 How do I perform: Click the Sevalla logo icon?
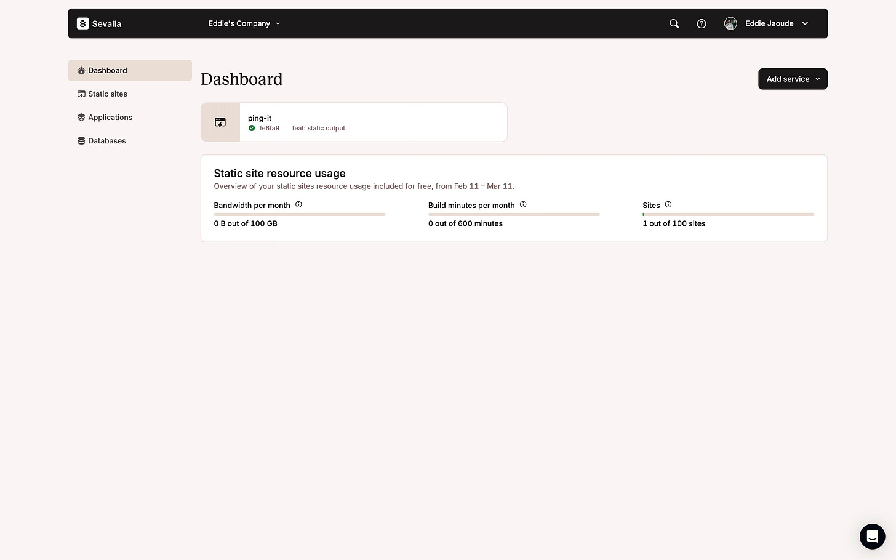coord(82,23)
